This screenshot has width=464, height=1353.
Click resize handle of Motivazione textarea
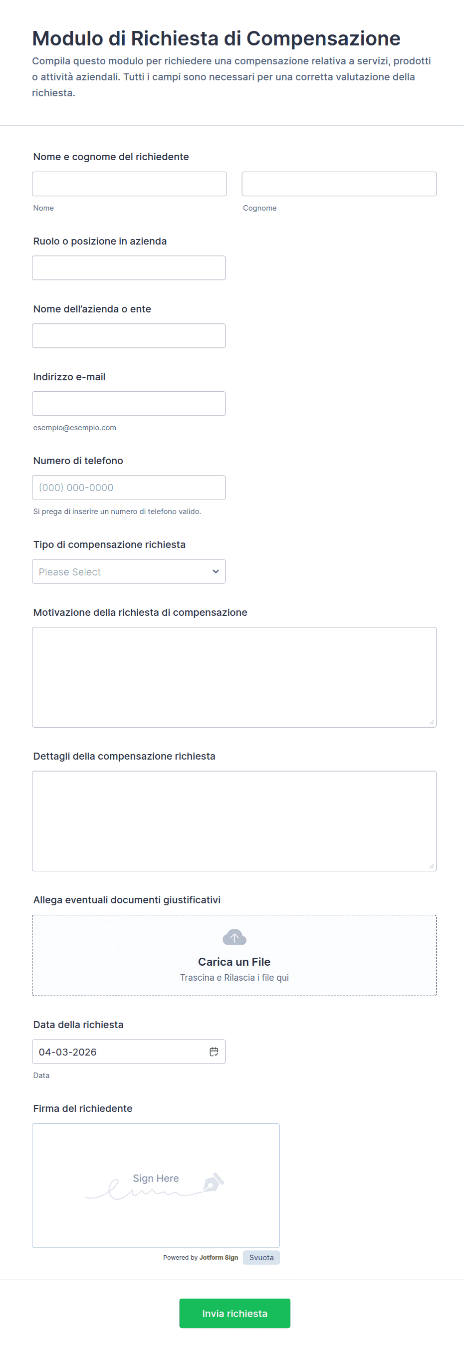(x=431, y=722)
